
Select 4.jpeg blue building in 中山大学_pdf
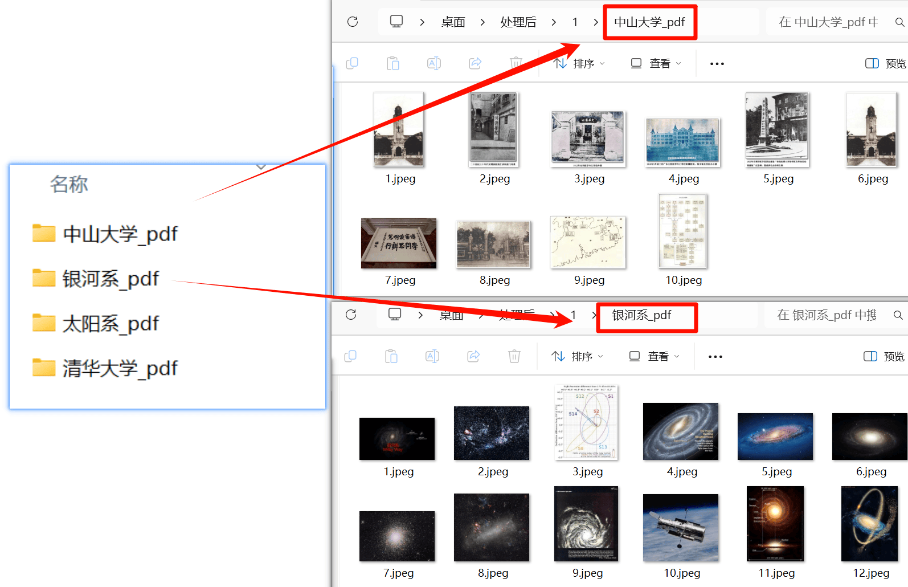682,142
